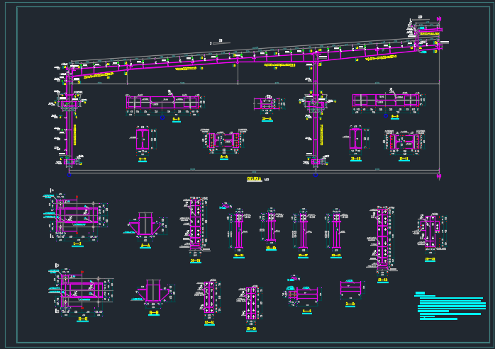Click the blue axis circle under the middle column

coord(316,175)
